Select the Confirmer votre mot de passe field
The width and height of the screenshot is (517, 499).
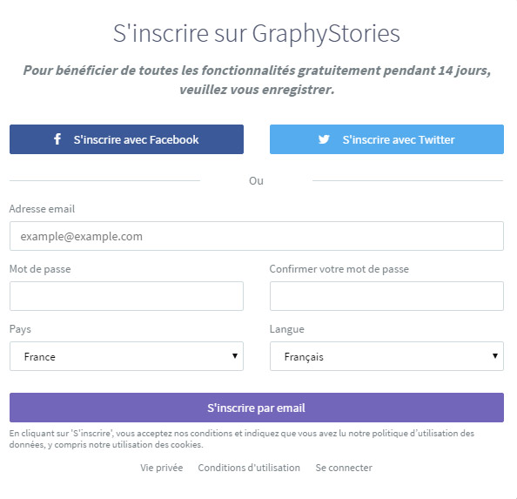pyautogui.click(x=386, y=296)
